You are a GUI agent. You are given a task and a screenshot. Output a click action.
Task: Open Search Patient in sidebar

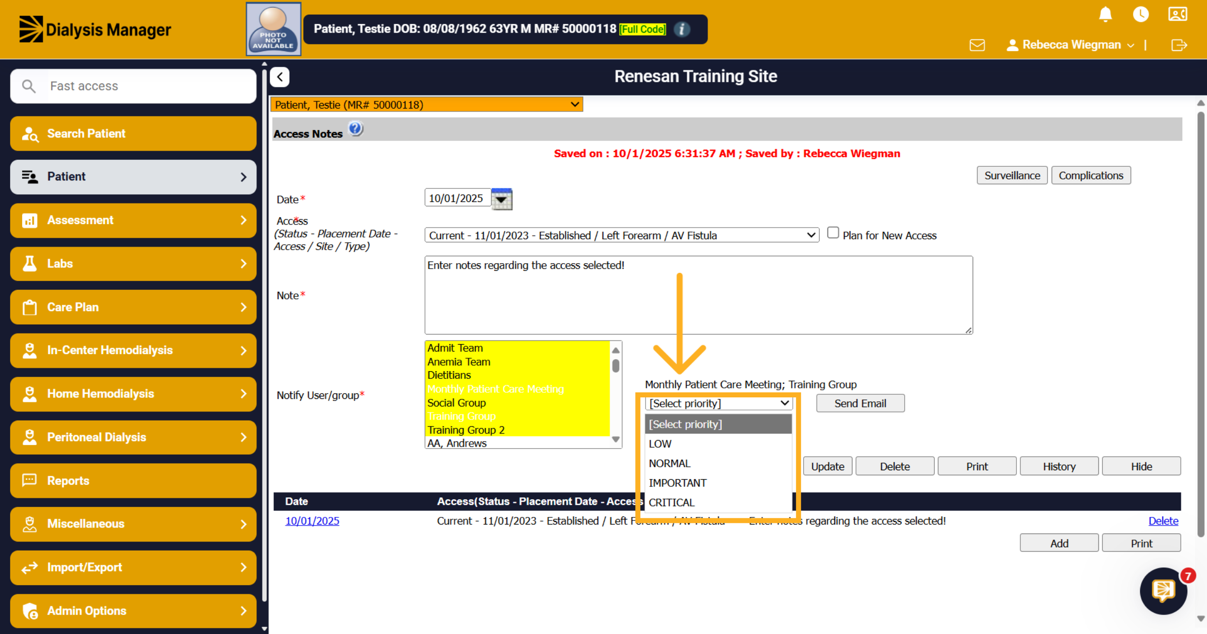[133, 134]
